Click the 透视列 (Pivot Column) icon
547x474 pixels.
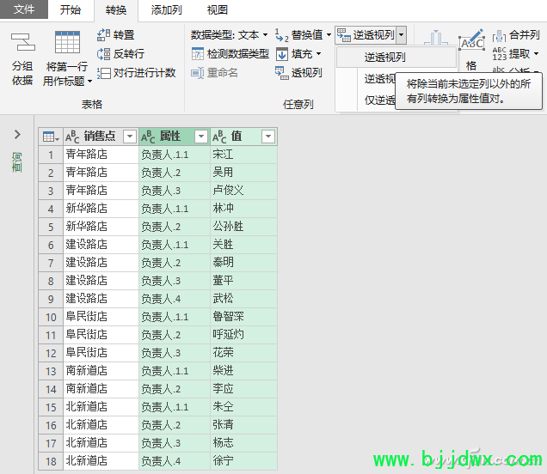[x=281, y=73]
